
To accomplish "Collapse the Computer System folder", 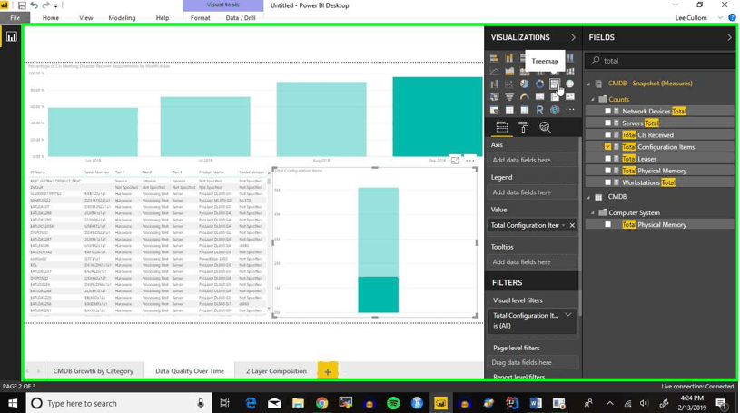I will [593, 213].
